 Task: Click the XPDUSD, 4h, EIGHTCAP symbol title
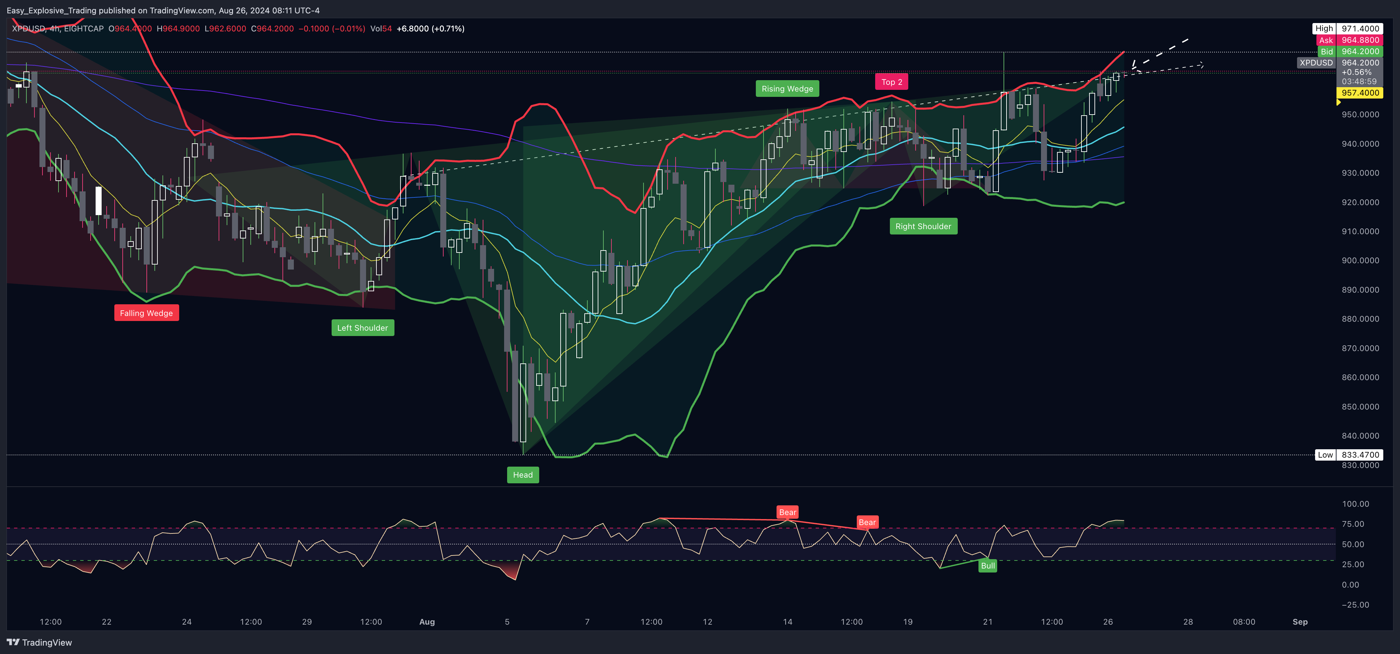click(57, 29)
